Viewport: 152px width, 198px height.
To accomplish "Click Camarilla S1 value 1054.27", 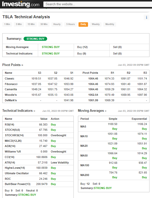I will (68, 89).
